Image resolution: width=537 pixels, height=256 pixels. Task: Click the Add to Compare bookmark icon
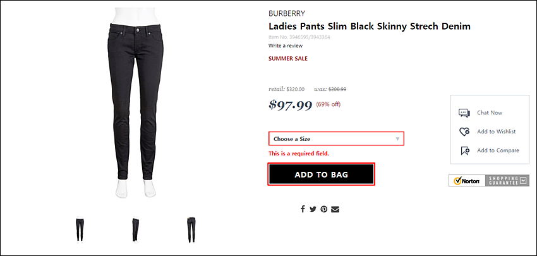coord(464,150)
